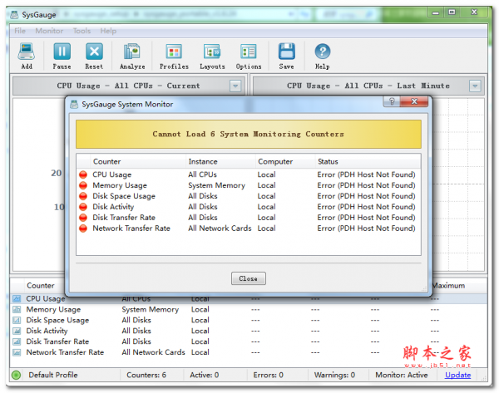
Task: Open the Analyze tool
Action: (x=132, y=52)
